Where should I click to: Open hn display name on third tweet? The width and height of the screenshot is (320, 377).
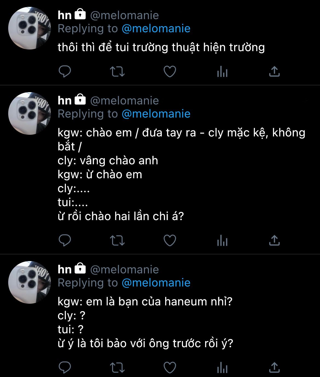65,269
